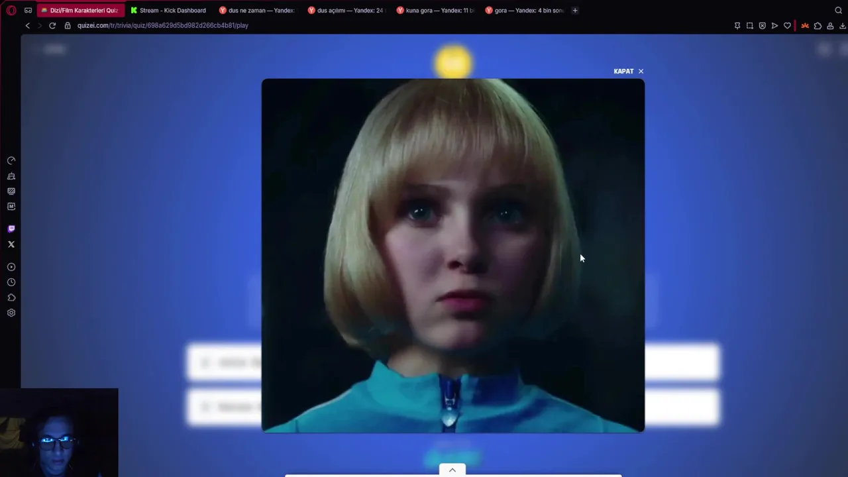
Task: Open the GX Corner gamepad icon
Action: [x=28, y=10]
